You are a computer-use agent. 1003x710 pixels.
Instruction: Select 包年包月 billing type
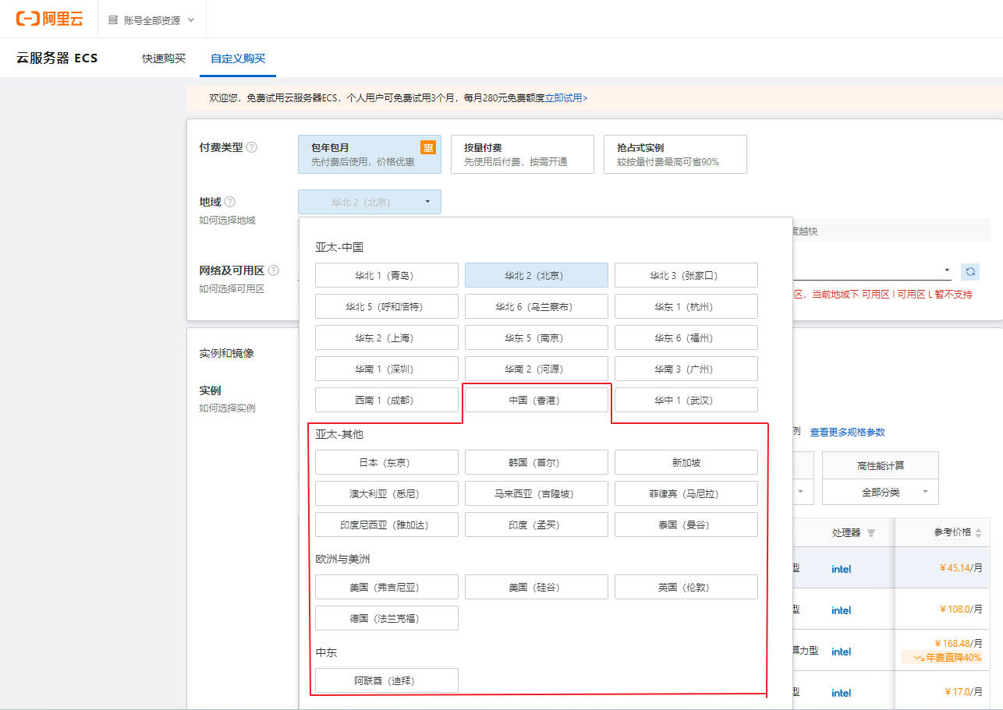[370, 154]
